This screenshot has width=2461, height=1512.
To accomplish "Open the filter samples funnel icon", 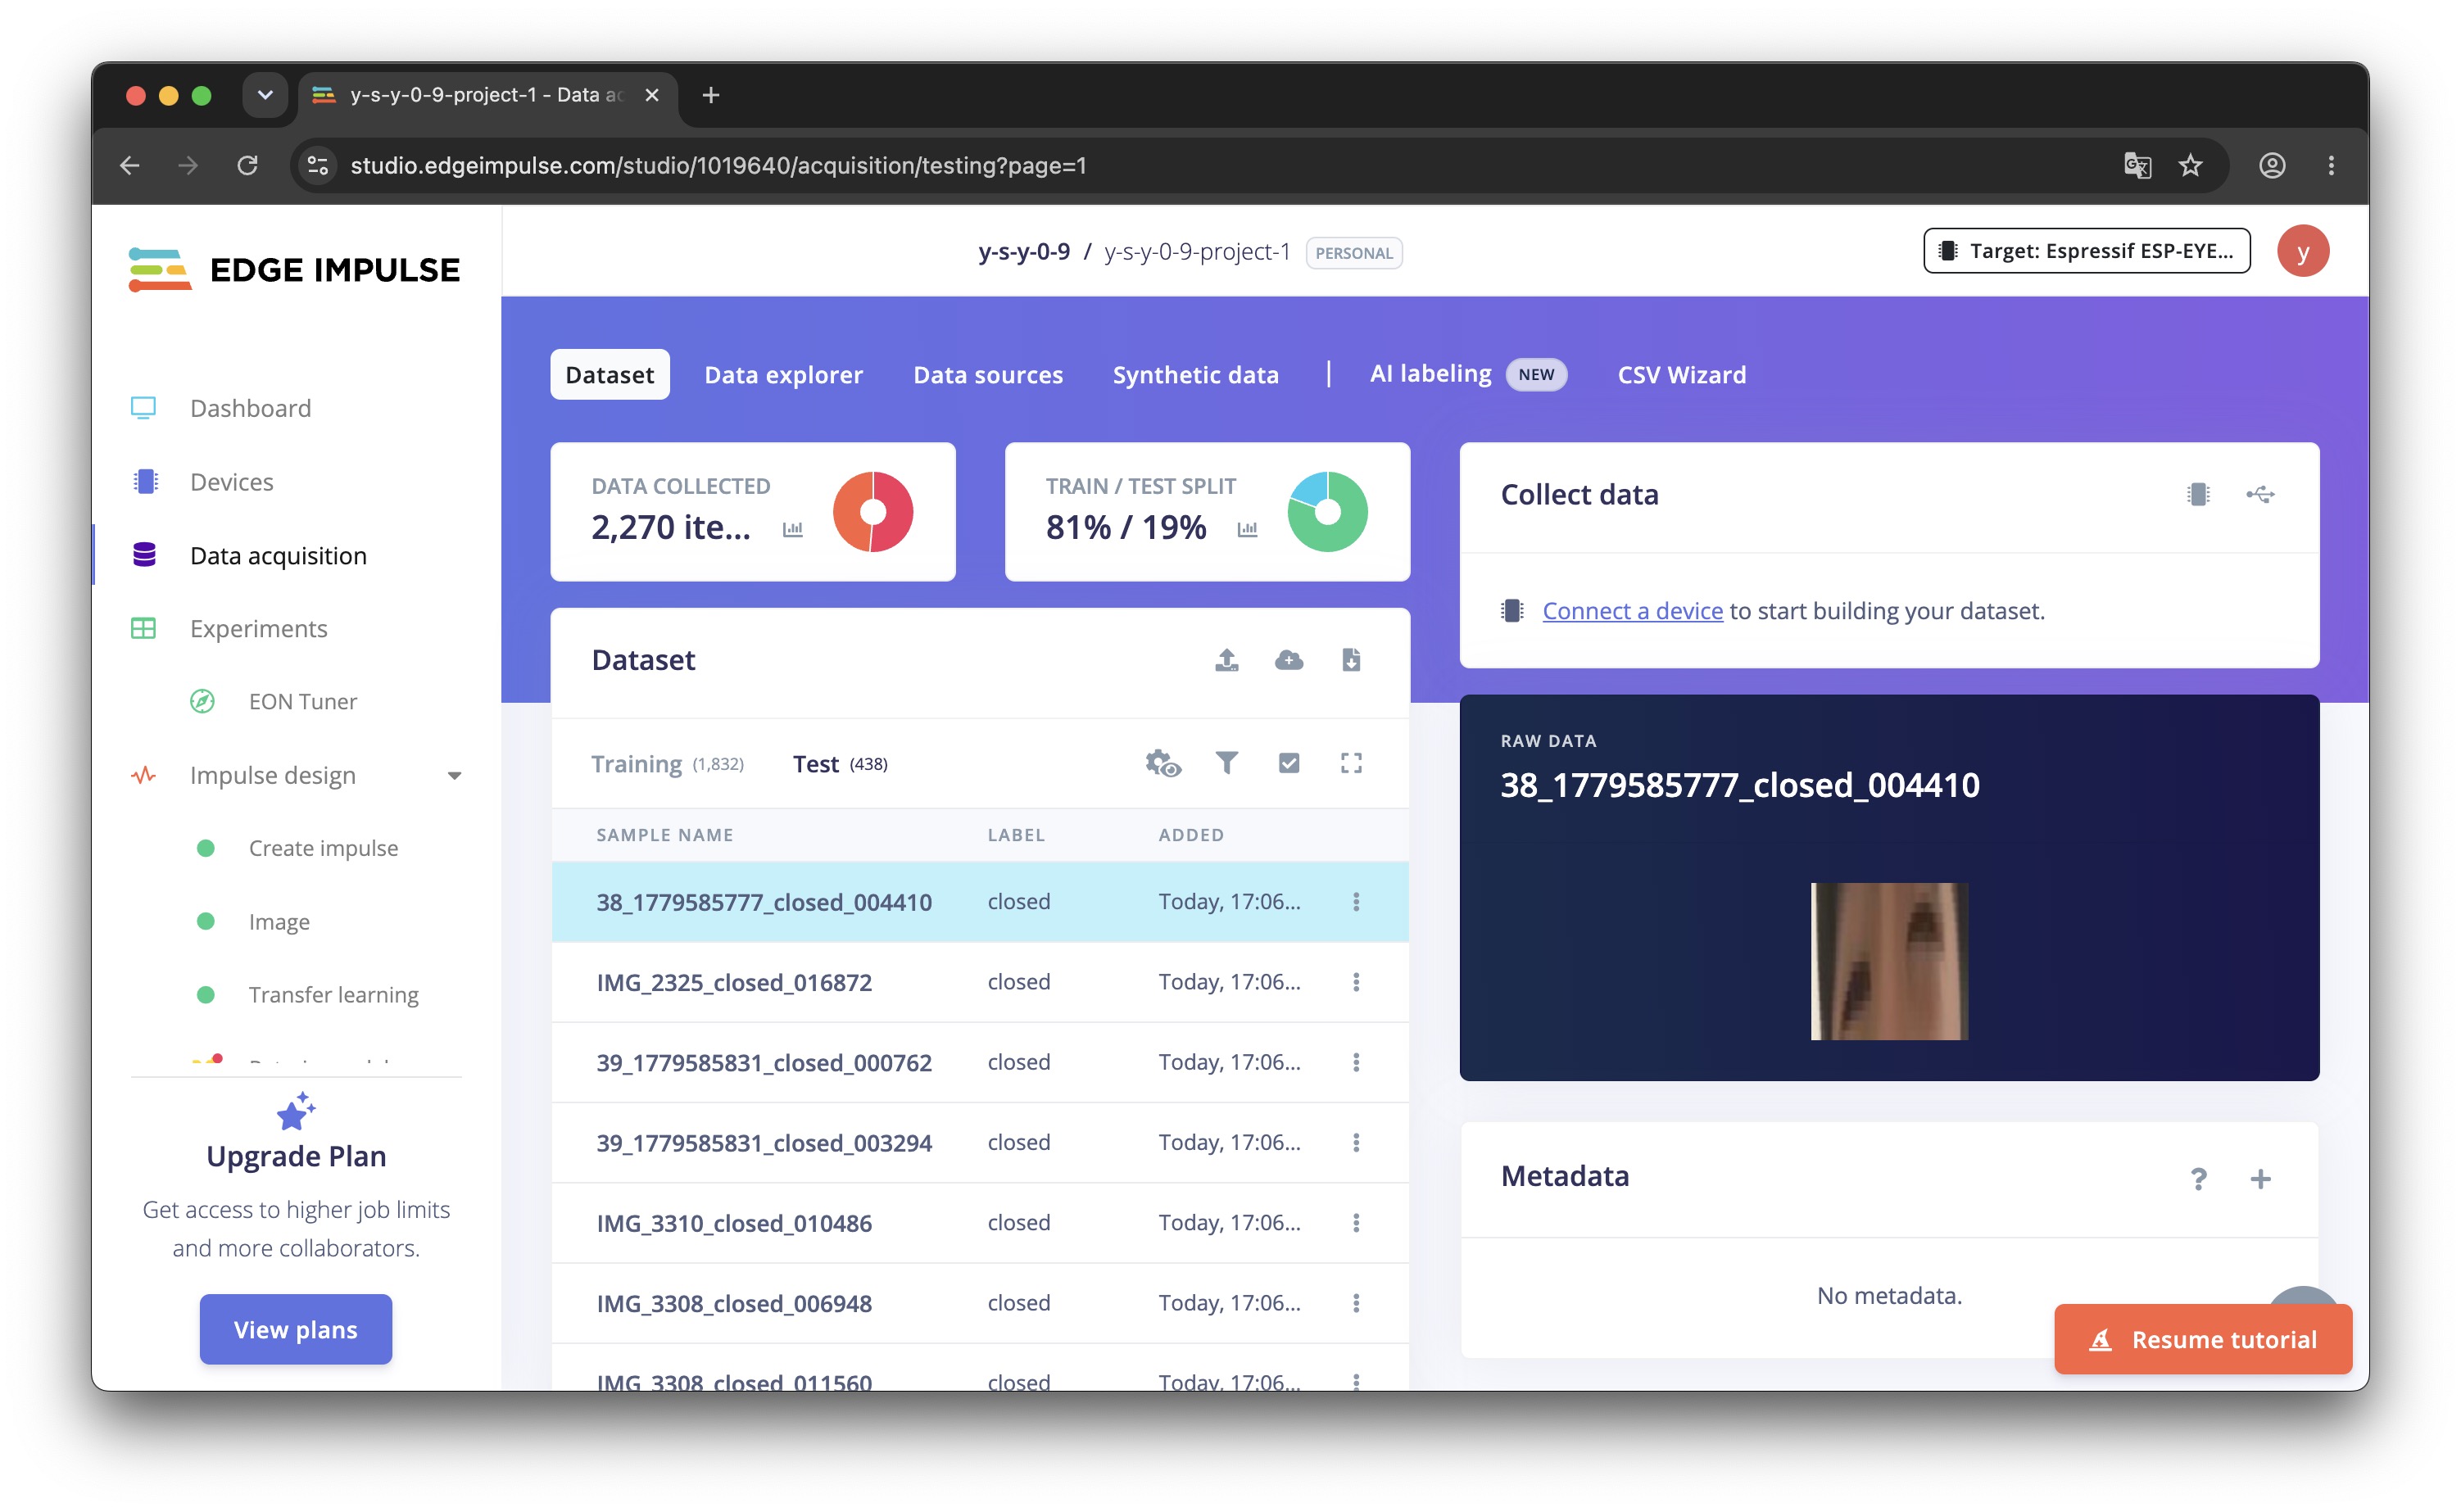I will coord(1226,763).
